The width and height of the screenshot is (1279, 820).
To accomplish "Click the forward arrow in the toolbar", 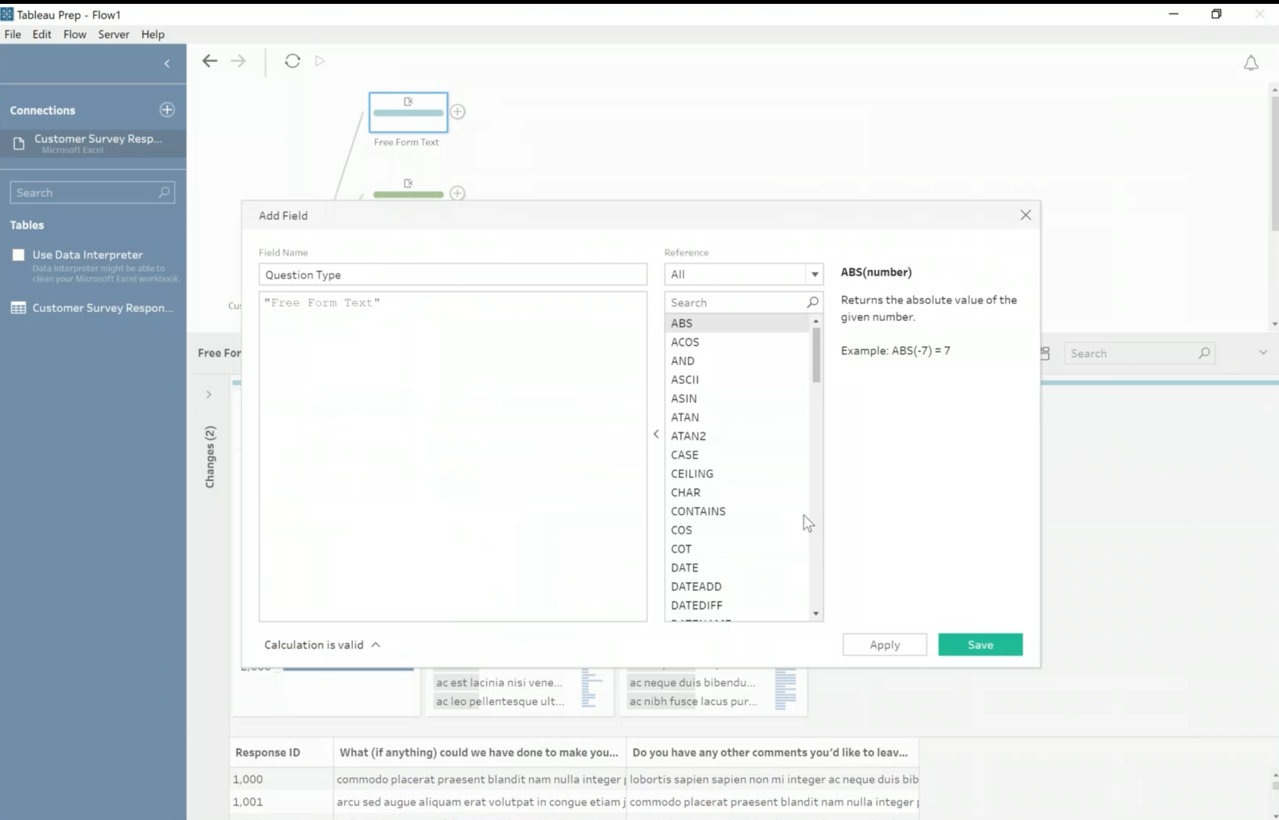I will pyautogui.click(x=238, y=61).
